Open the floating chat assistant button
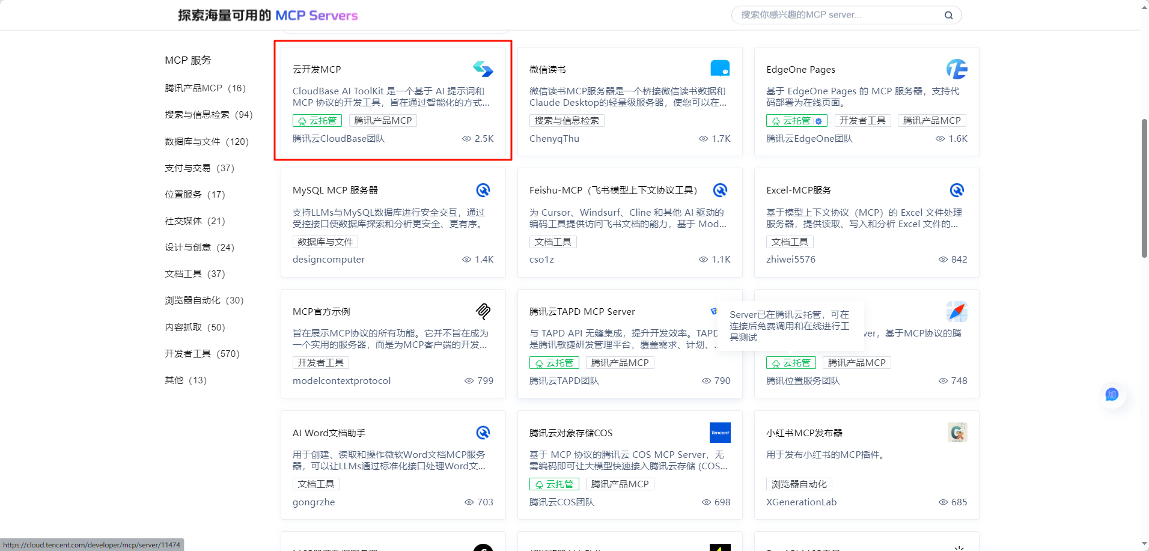1149x551 pixels. click(1112, 395)
